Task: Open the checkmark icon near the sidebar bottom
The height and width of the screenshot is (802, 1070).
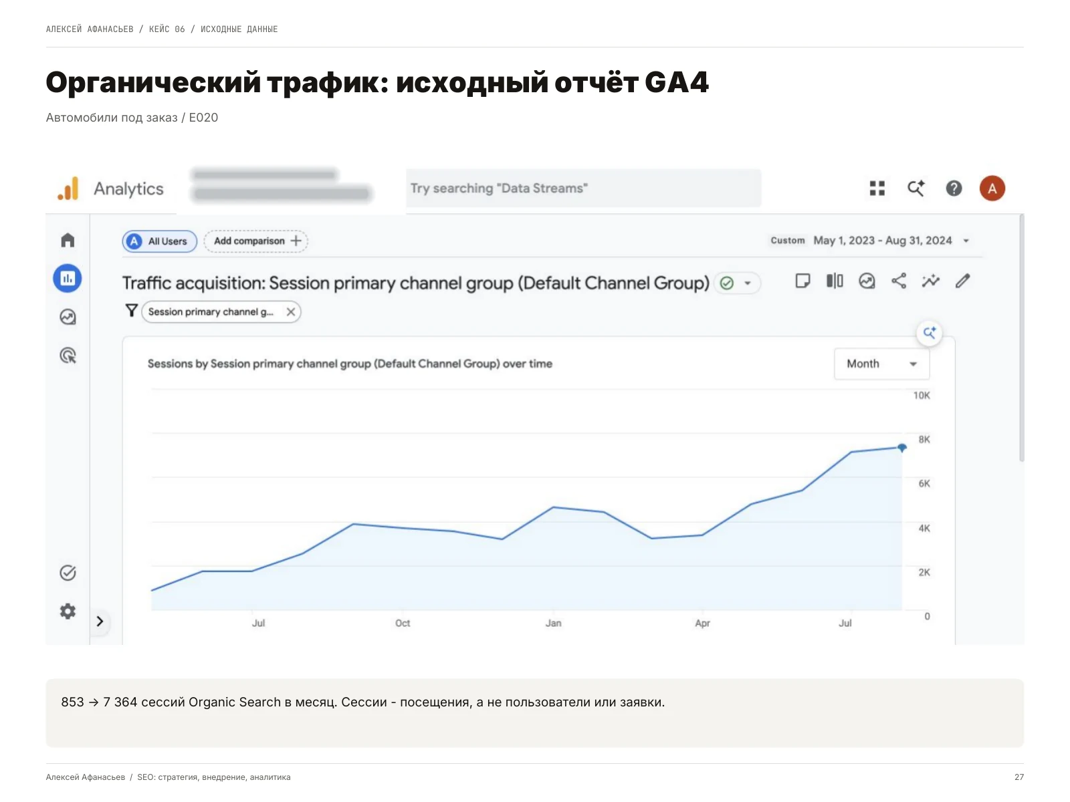Action: [x=68, y=573]
